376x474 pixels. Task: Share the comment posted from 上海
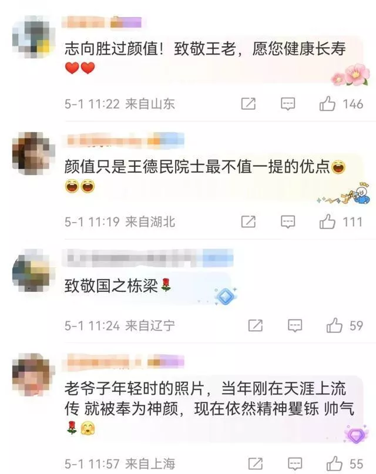click(x=256, y=463)
